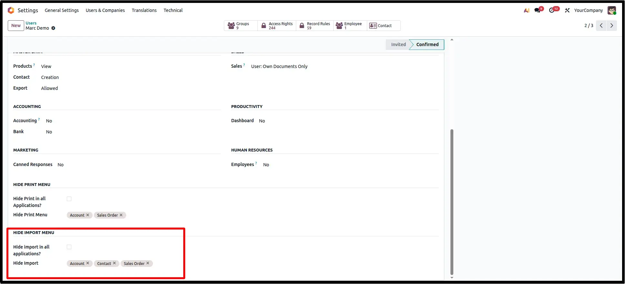
Task: Open the user avatar menu
Action: click(x=612, y=10)
